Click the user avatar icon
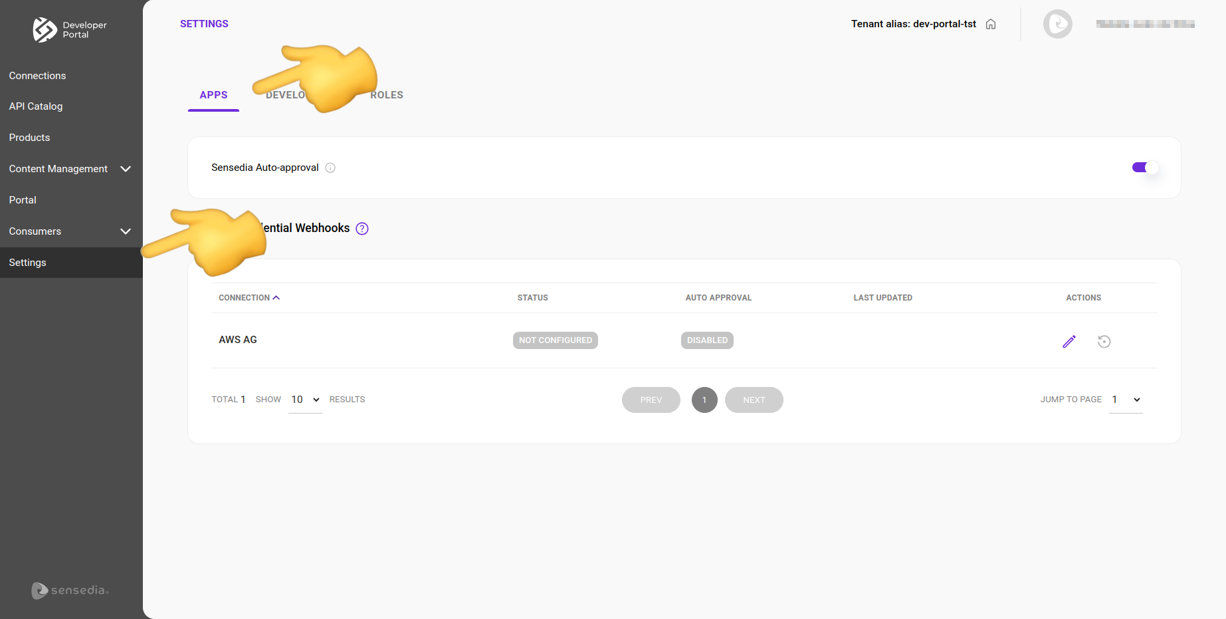The image size is (1226, 619). [x=1057, y=24]
